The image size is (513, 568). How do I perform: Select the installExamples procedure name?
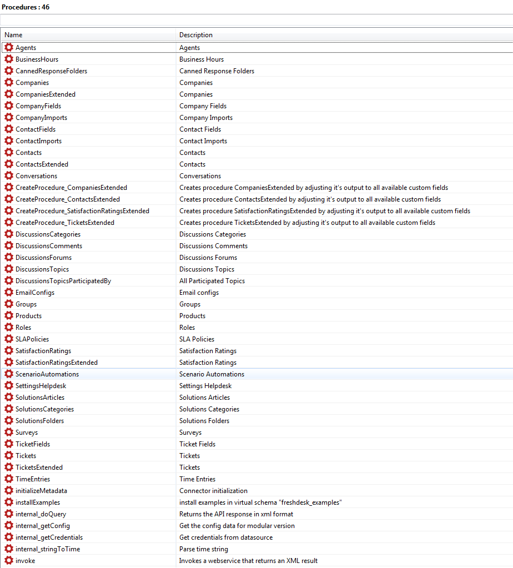[x=38, y=502]
